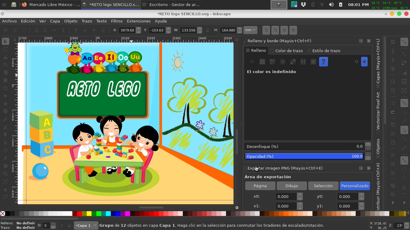Click the flip horizontally icon
Viewport: 410px width, 230px height.
[54, 30]
